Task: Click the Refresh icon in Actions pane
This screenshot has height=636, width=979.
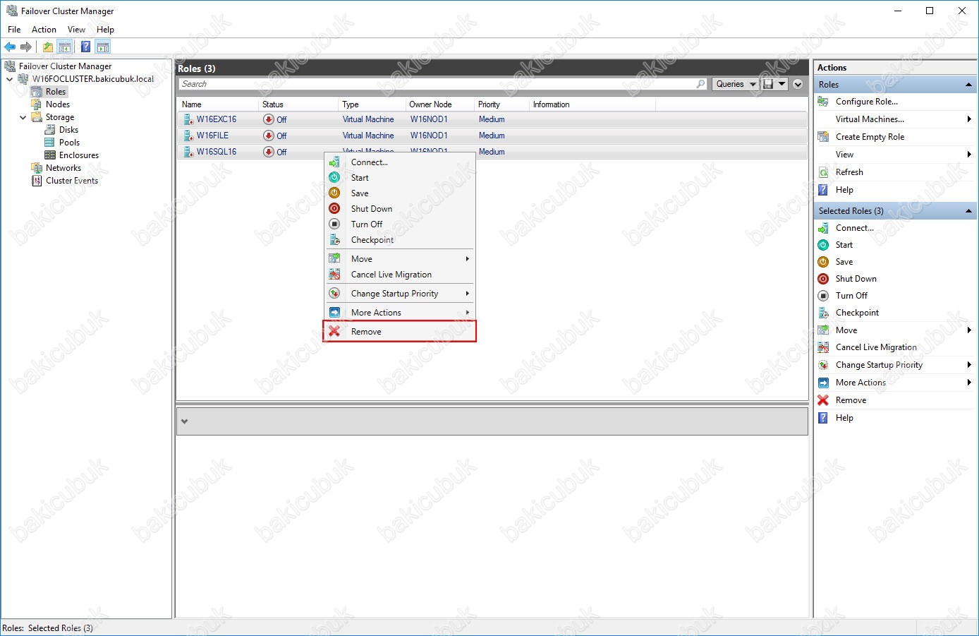Action: pos(823,172)
